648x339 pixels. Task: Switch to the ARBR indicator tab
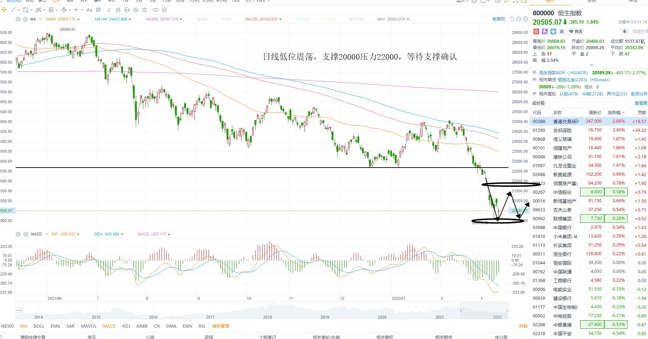coord(142,326)
